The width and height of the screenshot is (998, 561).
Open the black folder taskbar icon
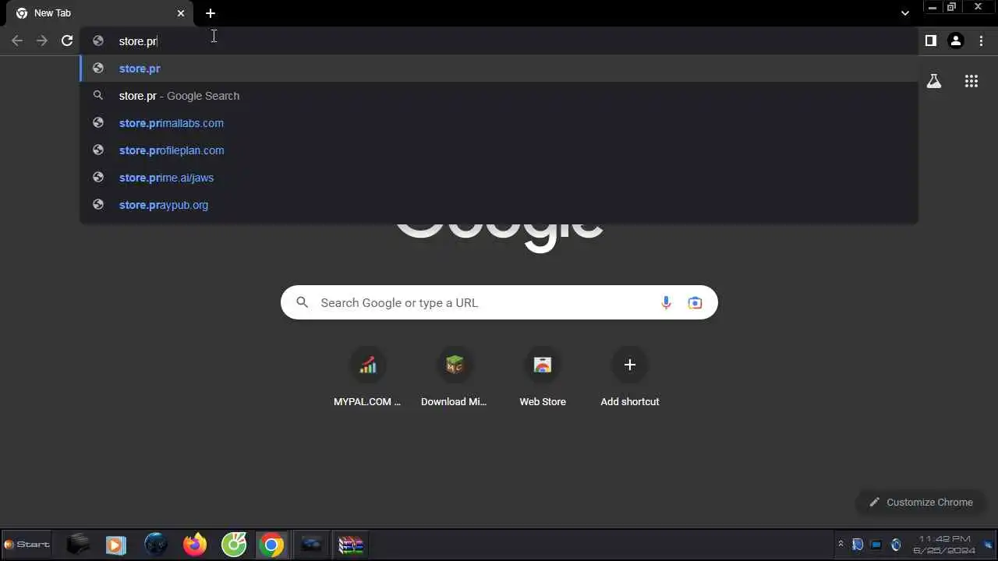point(78,545)
